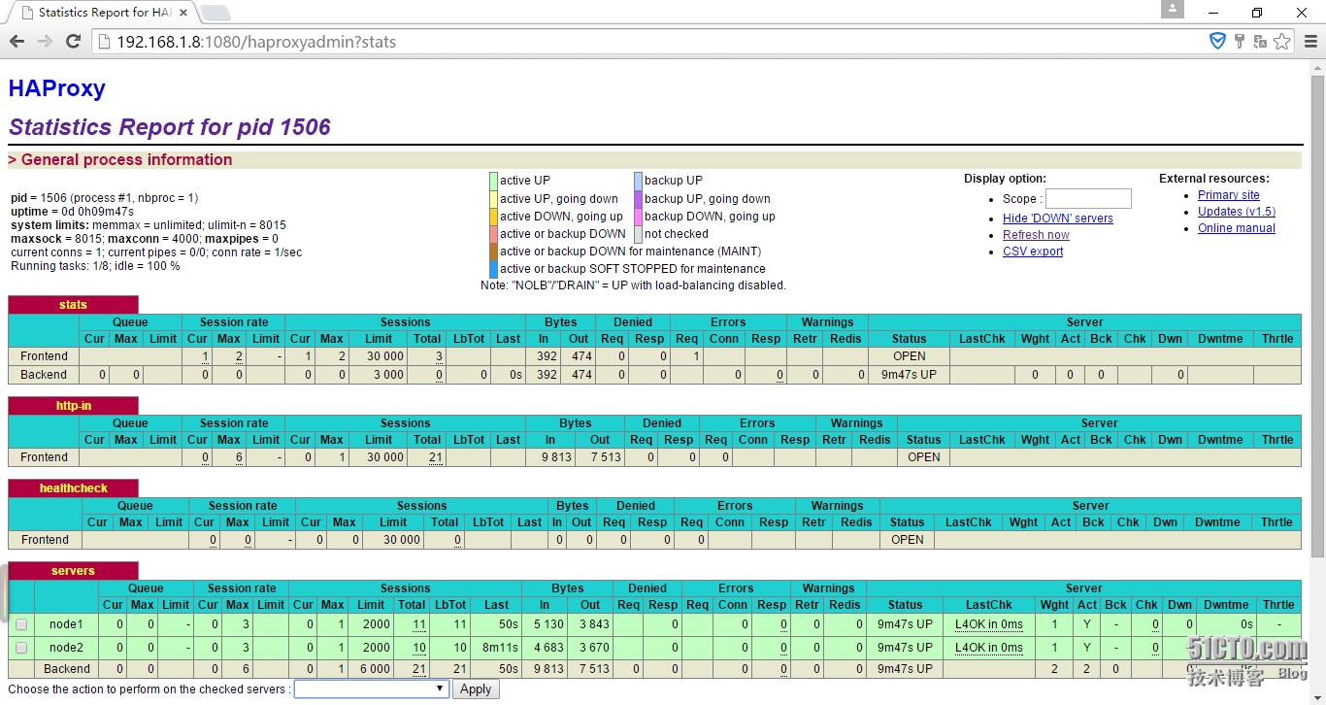The height and width of the screenshot is (705, 1326).
Task: Click the key icon in address bar
Action: tap(1240, 41)
